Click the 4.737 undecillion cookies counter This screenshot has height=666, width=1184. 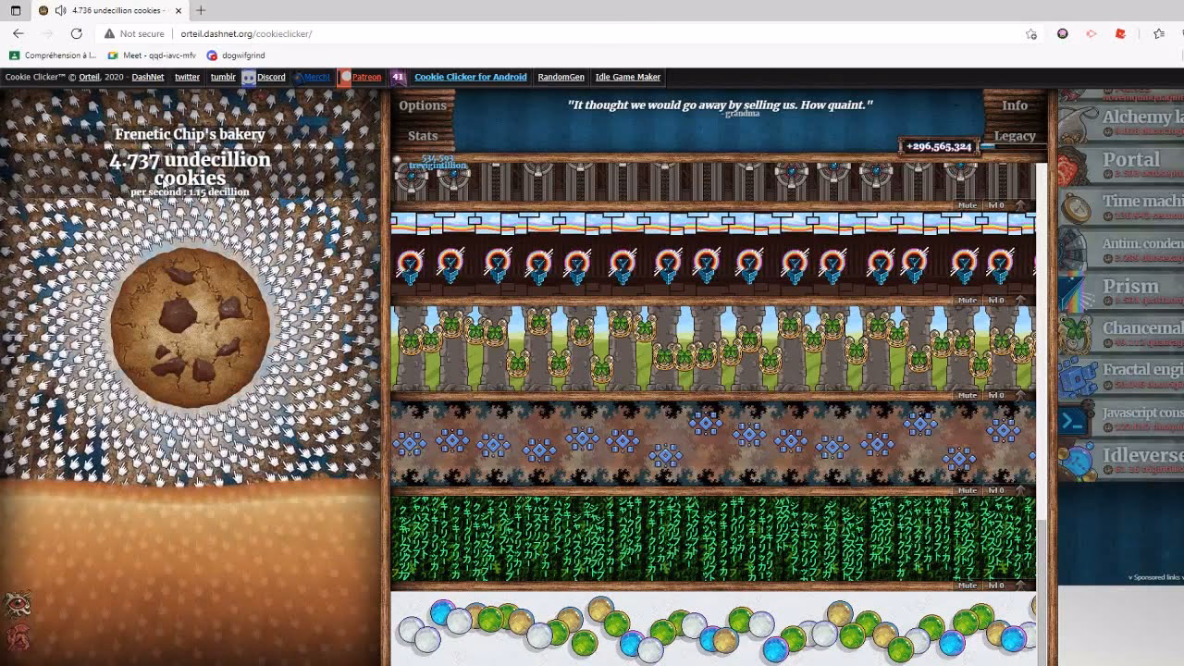pos(190,168)
